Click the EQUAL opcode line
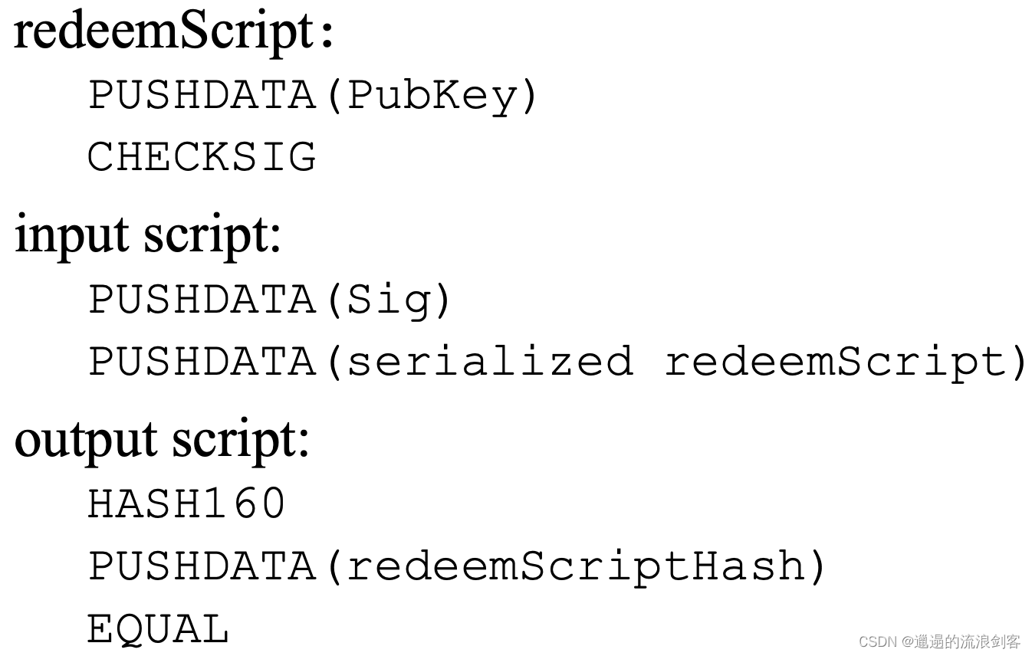The image size is (1032, 656). pyautogui.click(x=158, y=629)
